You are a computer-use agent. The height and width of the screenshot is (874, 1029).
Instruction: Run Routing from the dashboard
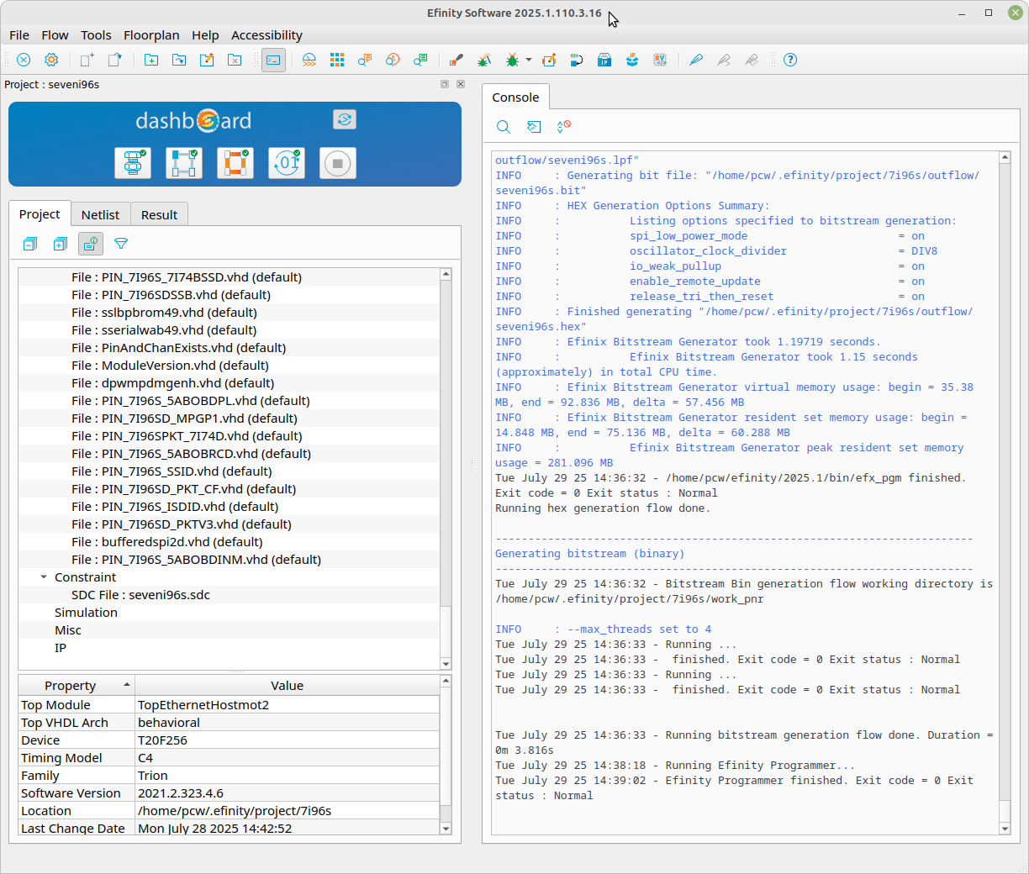(x=235, y=163)
